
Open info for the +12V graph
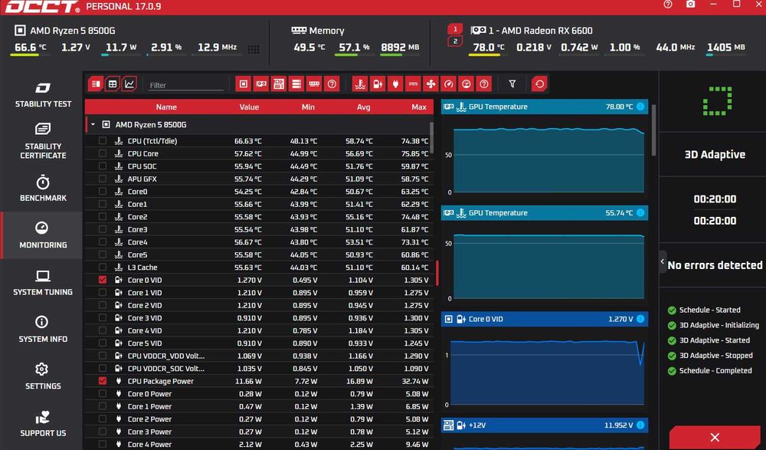[640, 425]
